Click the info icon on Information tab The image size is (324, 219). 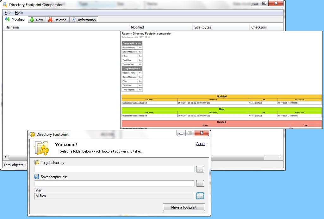pyautogui.click(x=74, y=20)
